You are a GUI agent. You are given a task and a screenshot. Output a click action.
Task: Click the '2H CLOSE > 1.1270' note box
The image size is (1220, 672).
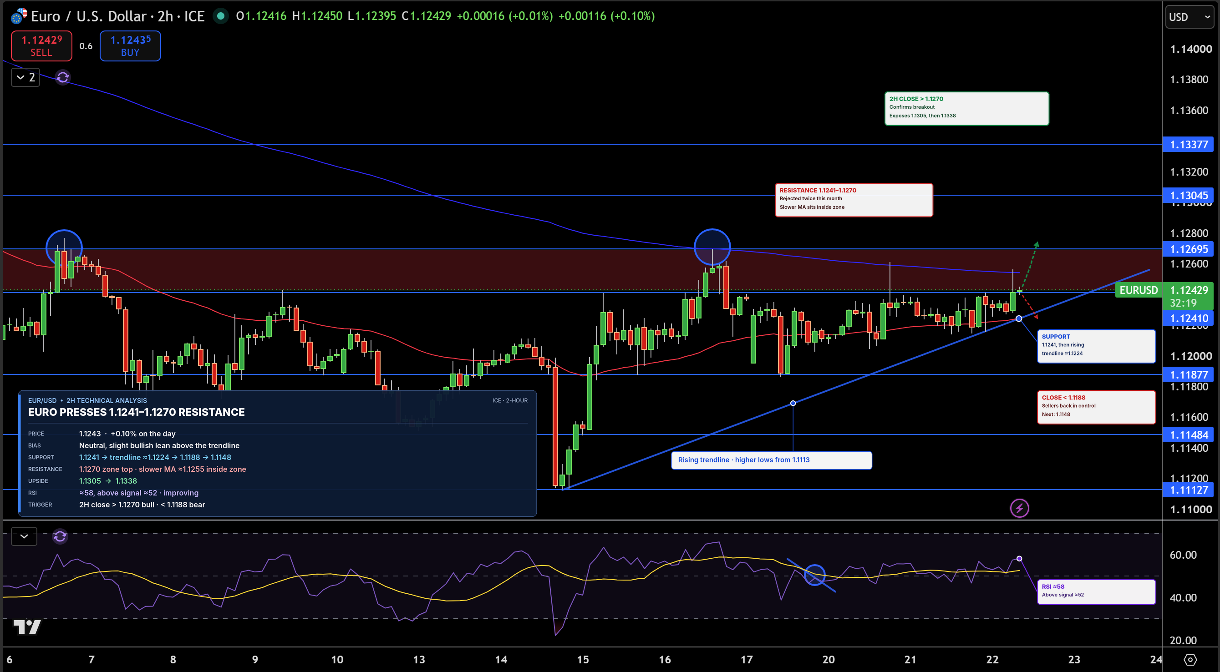(x=966, y=108)
